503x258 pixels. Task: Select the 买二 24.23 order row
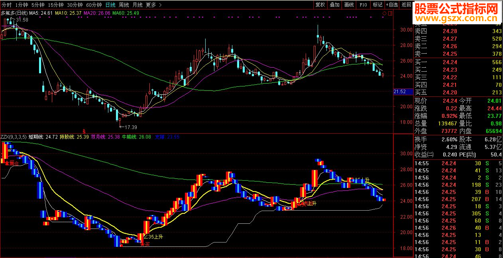458,70
